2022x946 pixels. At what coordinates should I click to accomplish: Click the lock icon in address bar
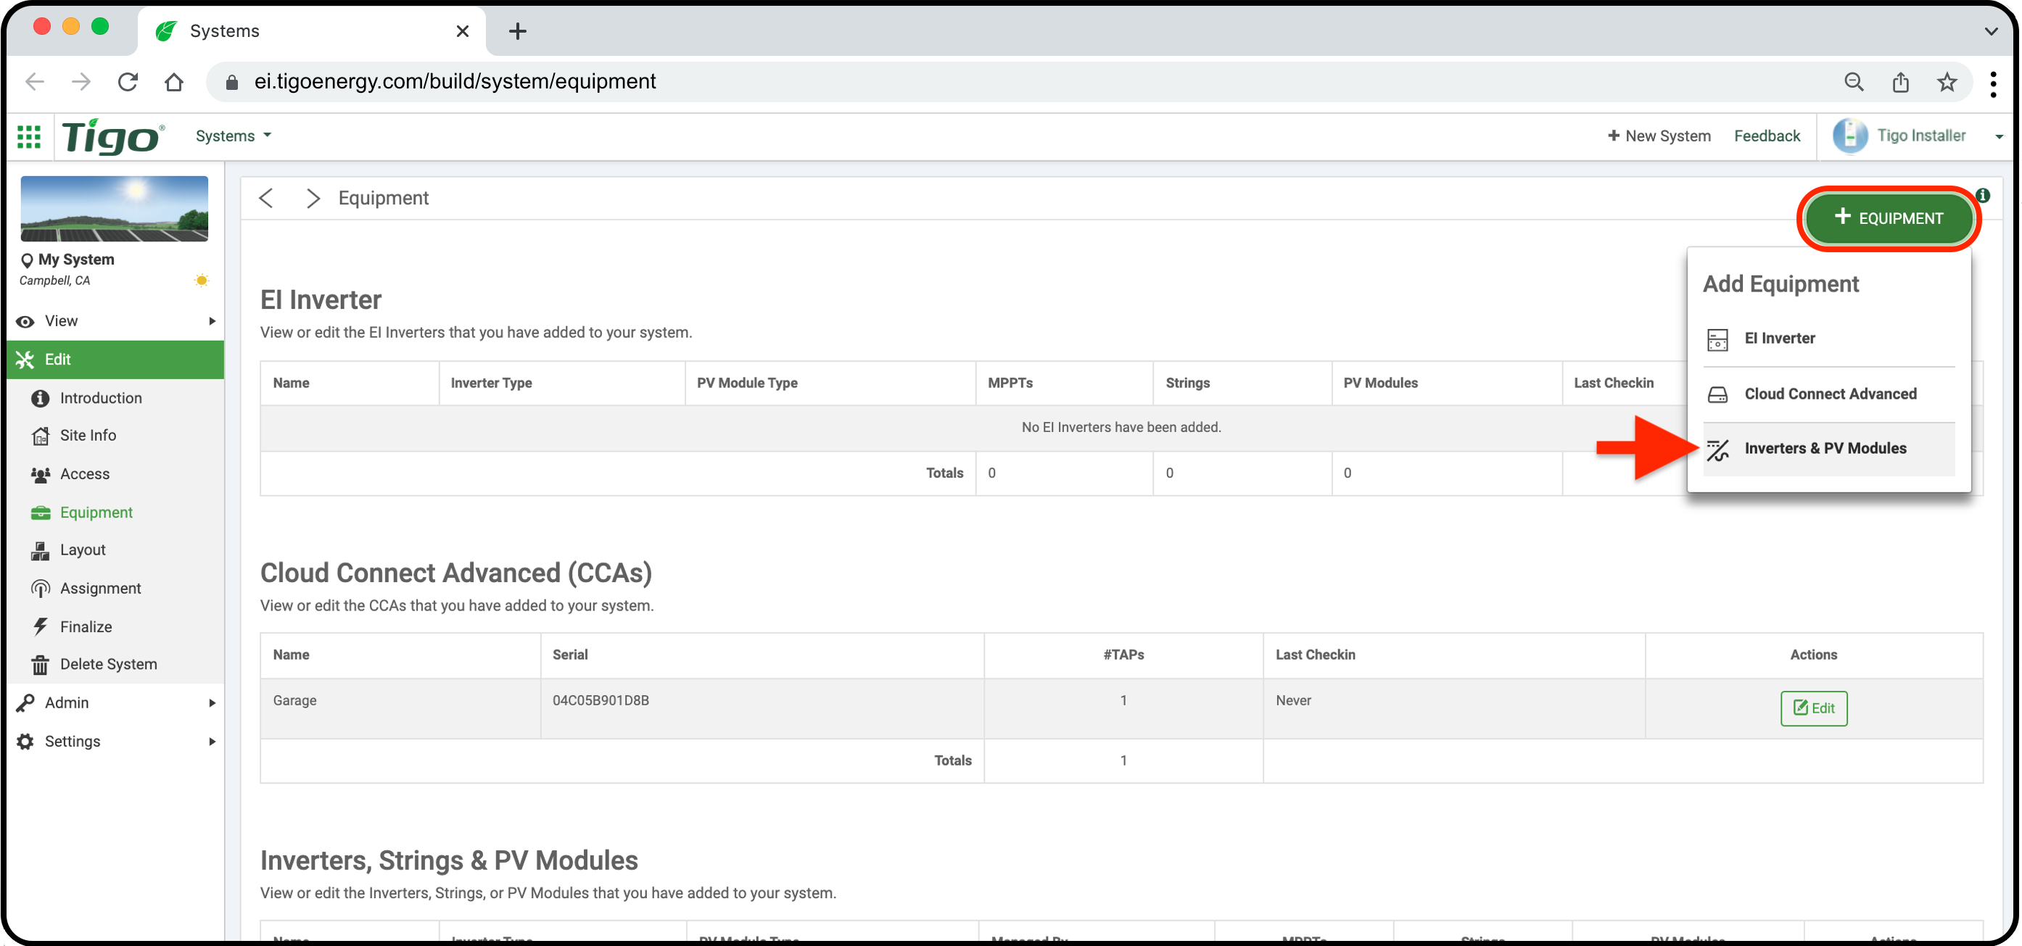pos(231,83)
